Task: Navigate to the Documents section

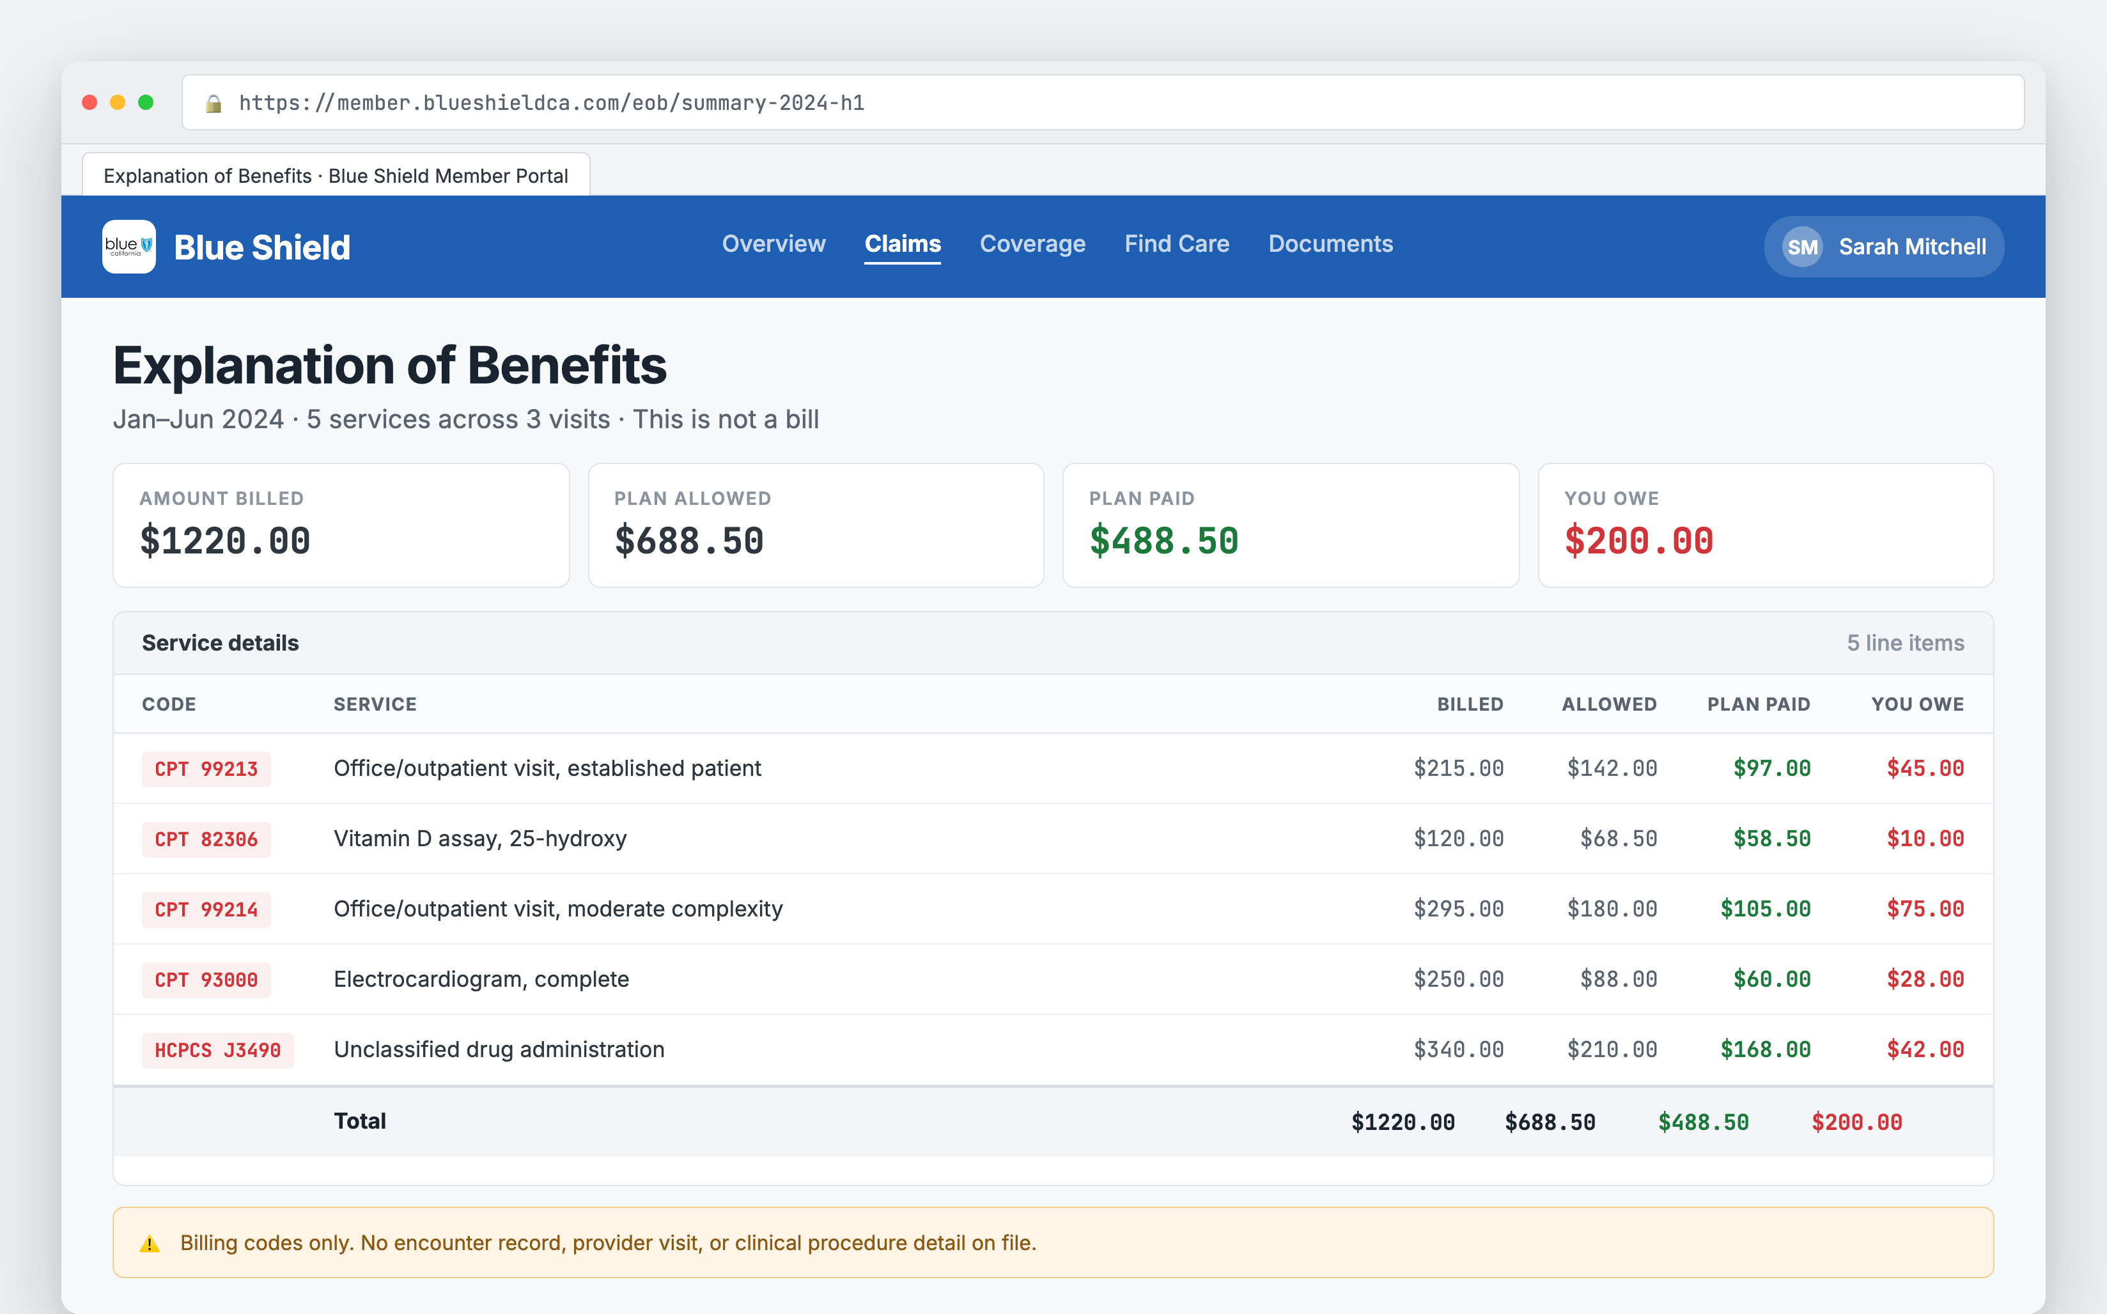Action: click(1330, 244)
